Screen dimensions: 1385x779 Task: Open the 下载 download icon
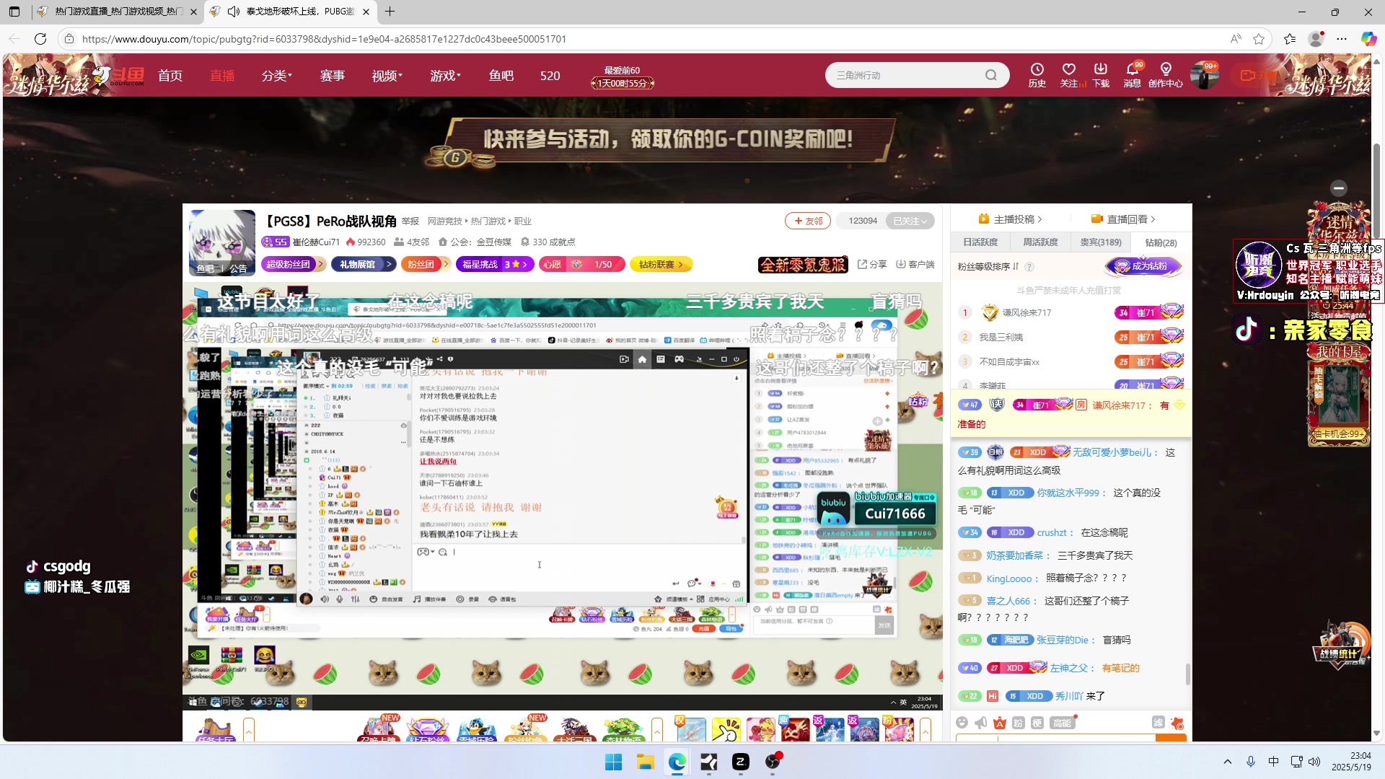1101,75
